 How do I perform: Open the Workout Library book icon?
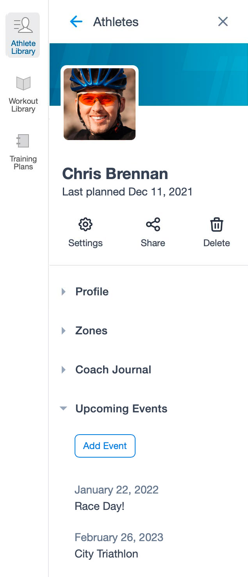click(23, 83)
